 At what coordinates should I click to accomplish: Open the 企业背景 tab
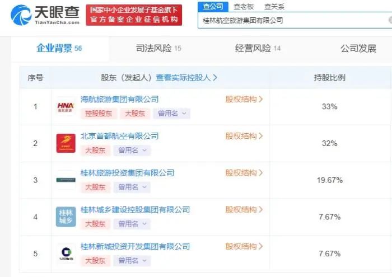pos(59,48)
